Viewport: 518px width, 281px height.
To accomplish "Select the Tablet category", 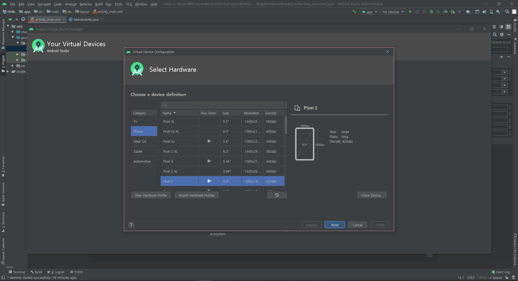I will [144, 151].
